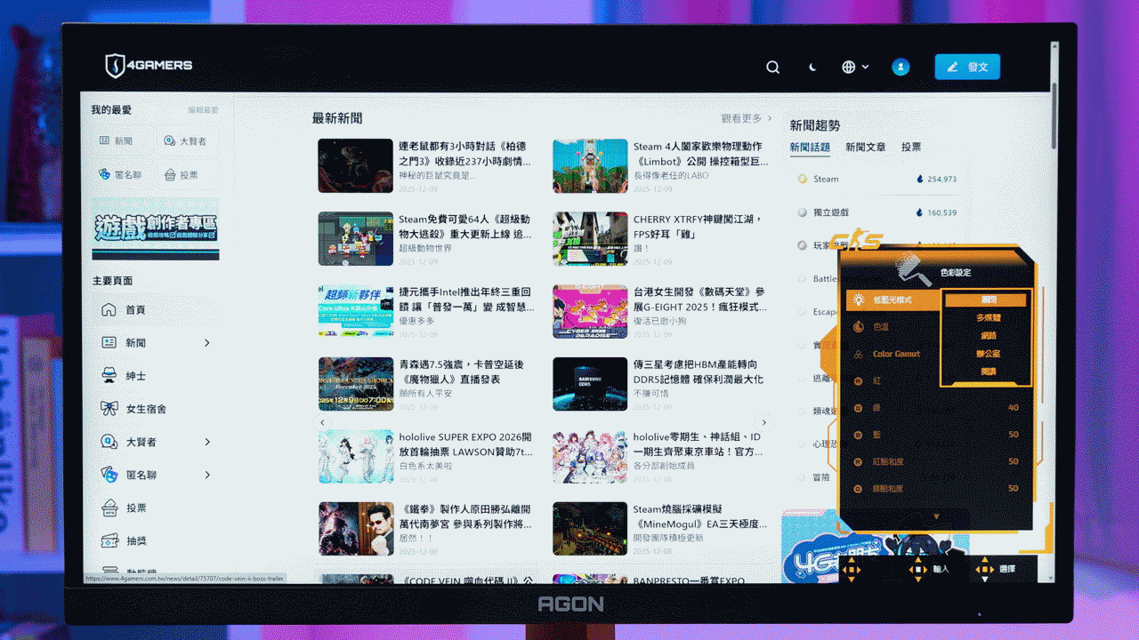Expand the 新聞 sidebar submenu arrow

207,343
